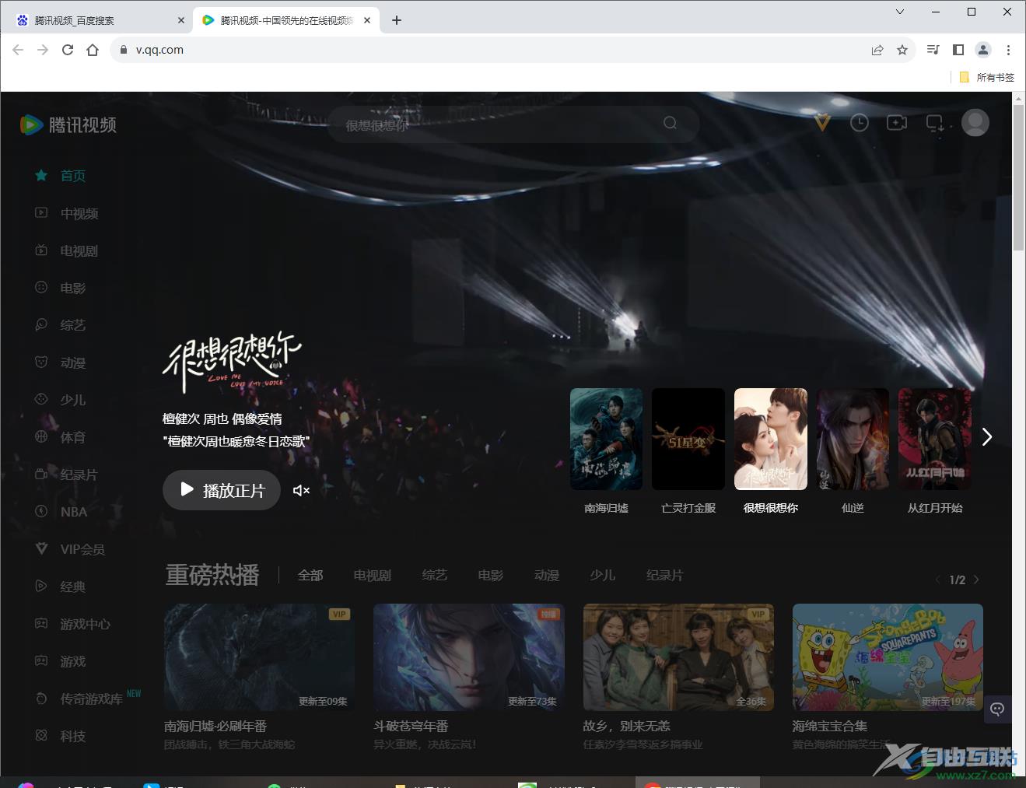This screenshot has height=788, width=1026.
Task: Select the 少儿 filter tab in 重磅热播
Action: (603, 576)
